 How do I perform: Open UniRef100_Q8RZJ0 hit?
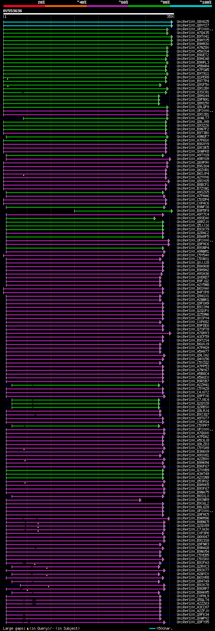tap(193, 222)
